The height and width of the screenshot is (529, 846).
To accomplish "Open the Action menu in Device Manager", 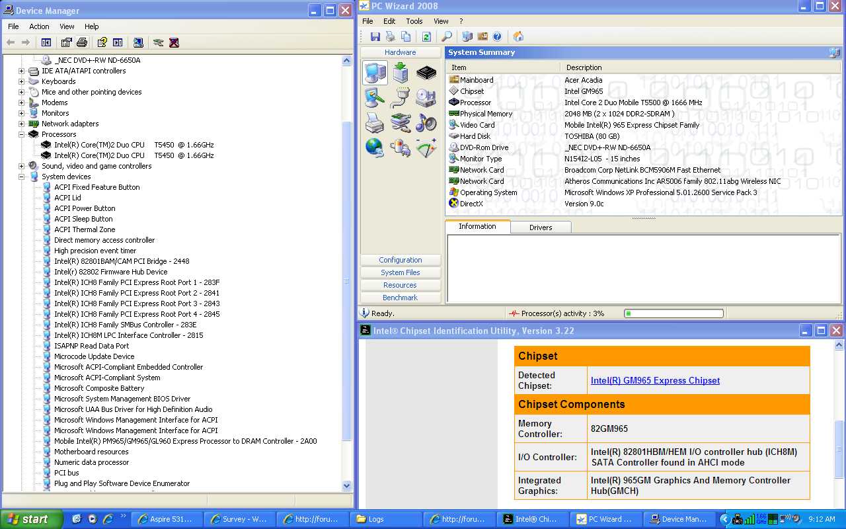I will click(x=39, y=26).
